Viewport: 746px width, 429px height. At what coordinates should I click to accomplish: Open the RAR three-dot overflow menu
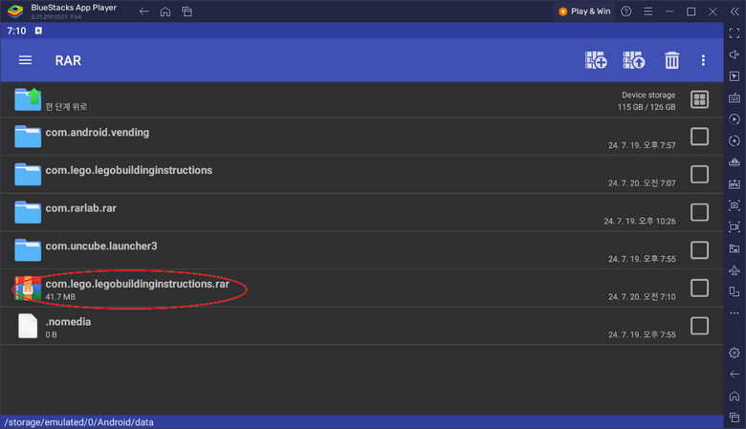tap(703, 60)
